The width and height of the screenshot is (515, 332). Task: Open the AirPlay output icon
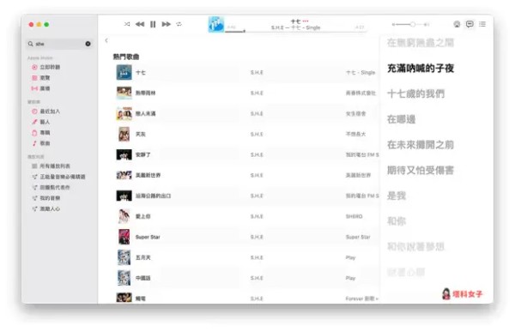[x=457, y=24]
